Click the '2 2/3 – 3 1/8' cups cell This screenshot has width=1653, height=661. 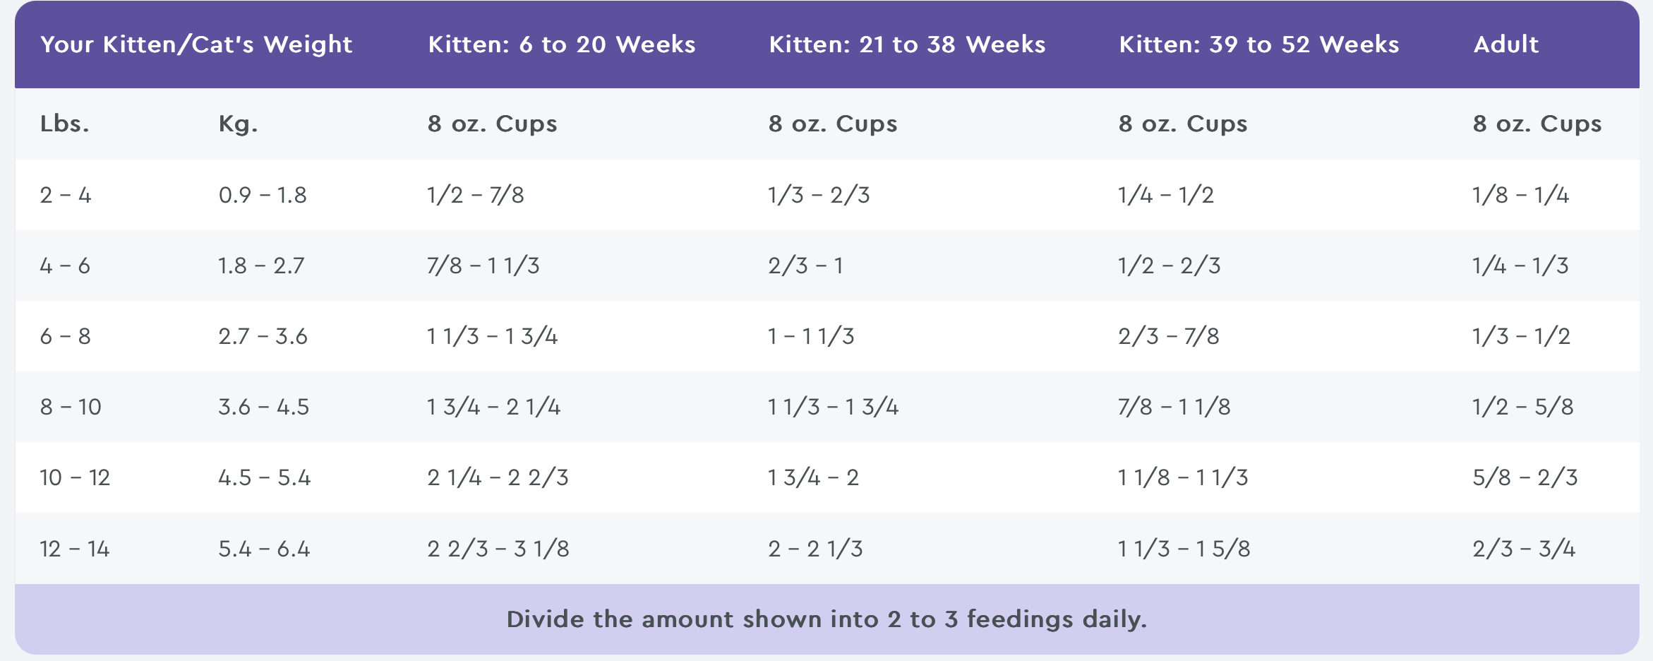point(498,549)
